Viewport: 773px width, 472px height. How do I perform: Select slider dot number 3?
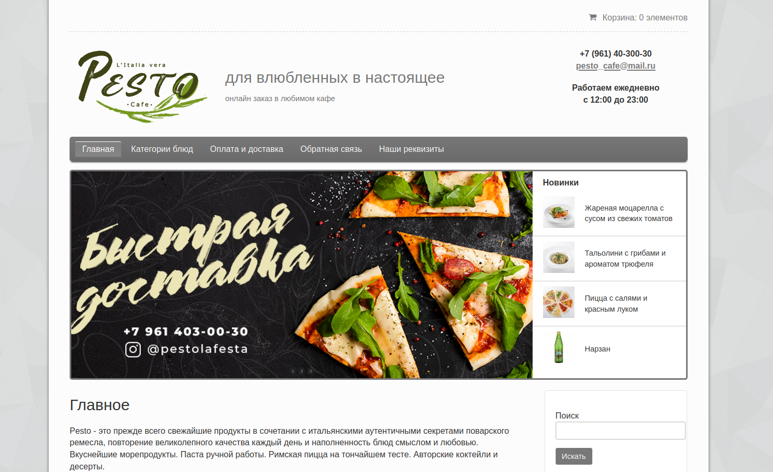(311, 371)
